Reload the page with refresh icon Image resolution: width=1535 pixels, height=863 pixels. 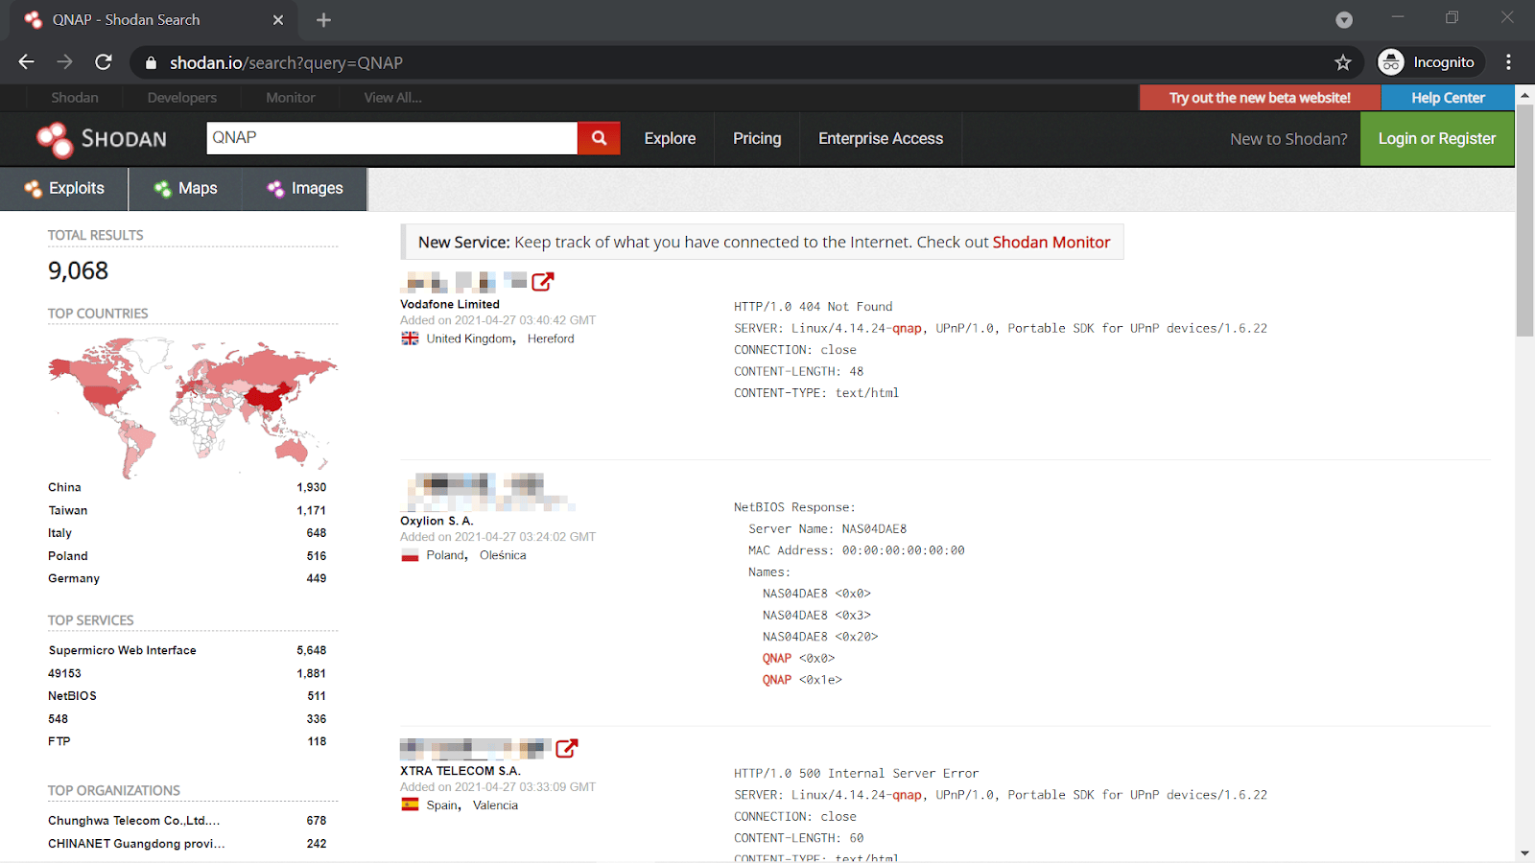104,62
